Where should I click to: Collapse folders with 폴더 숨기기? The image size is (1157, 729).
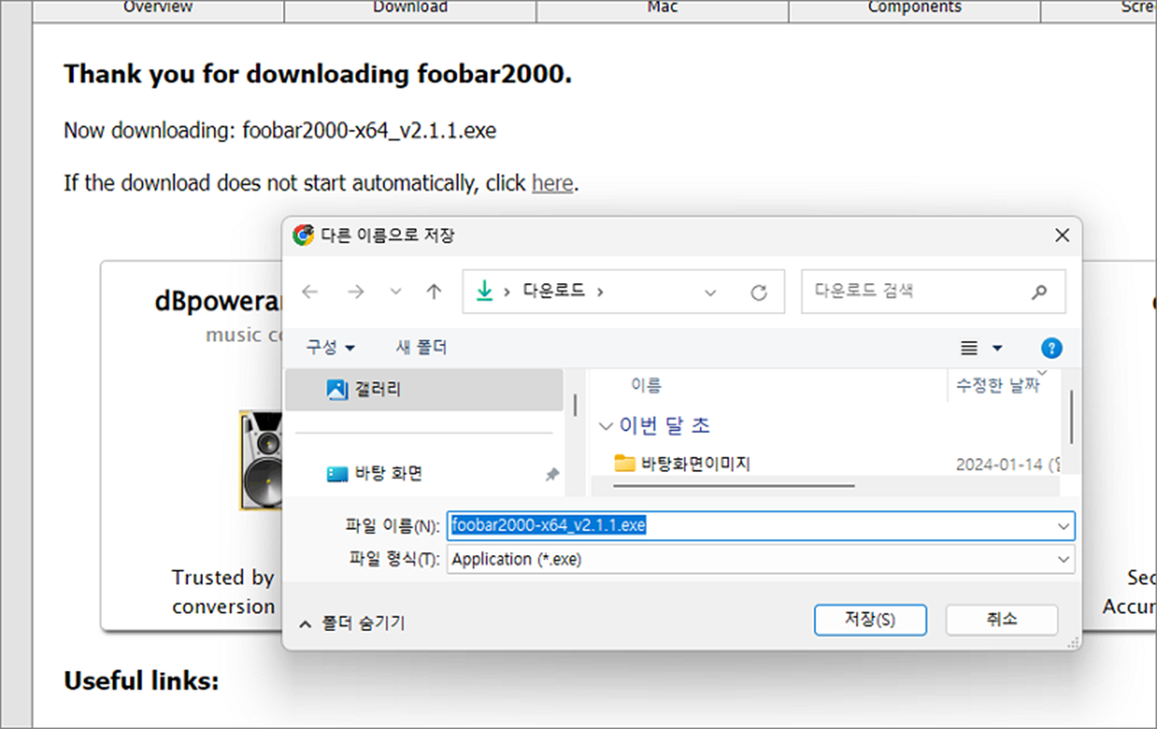[x=352, y=624]
